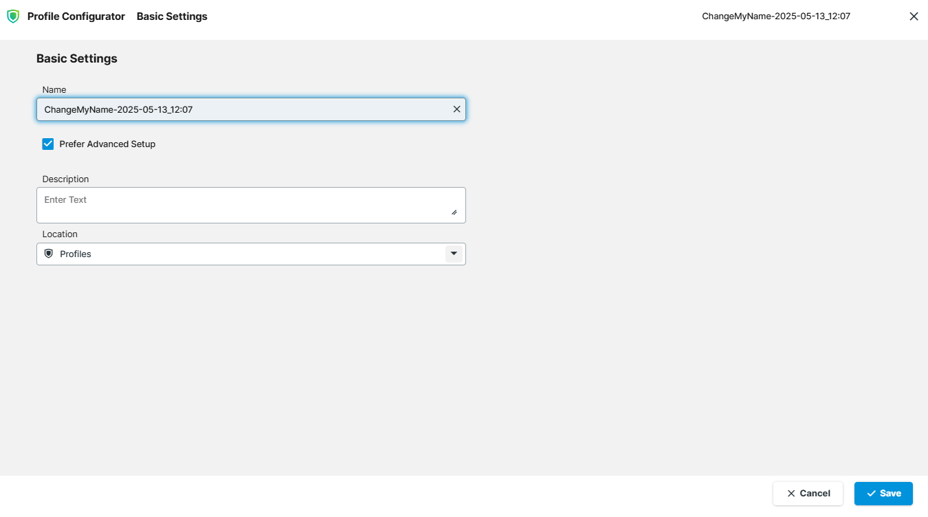Click the Profile Configurator title text

tap(76, 16)
